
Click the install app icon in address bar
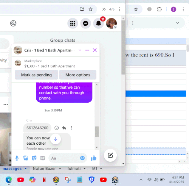[82, 9]
